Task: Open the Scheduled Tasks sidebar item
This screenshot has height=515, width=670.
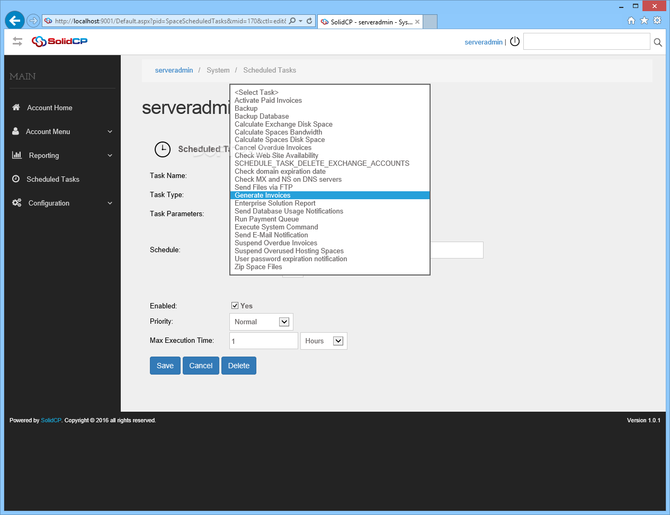Action: 62,179
